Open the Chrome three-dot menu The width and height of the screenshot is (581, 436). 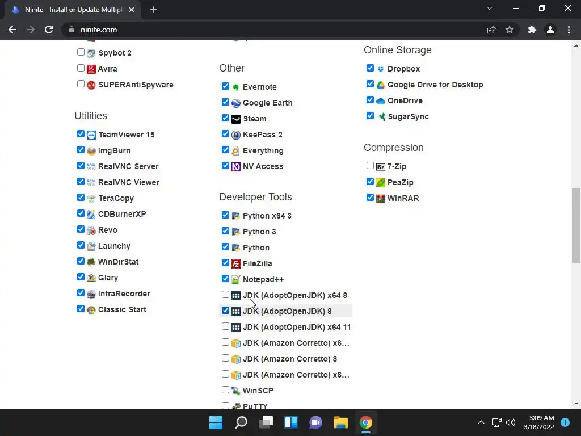(569, 30)
